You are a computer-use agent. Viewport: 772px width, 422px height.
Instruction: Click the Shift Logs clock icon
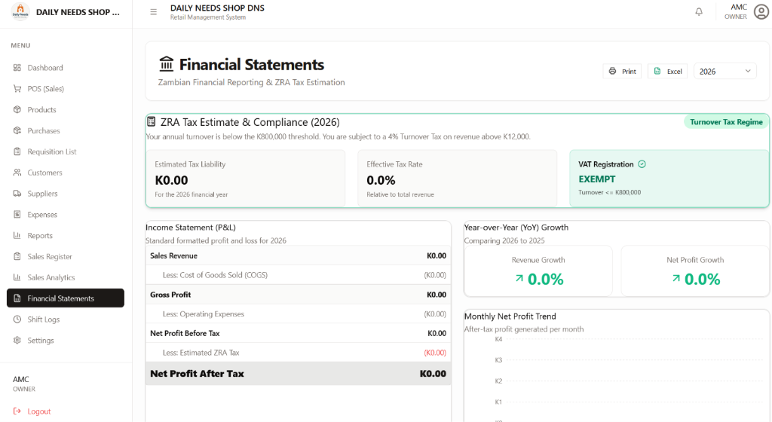[x=17, y=320]
